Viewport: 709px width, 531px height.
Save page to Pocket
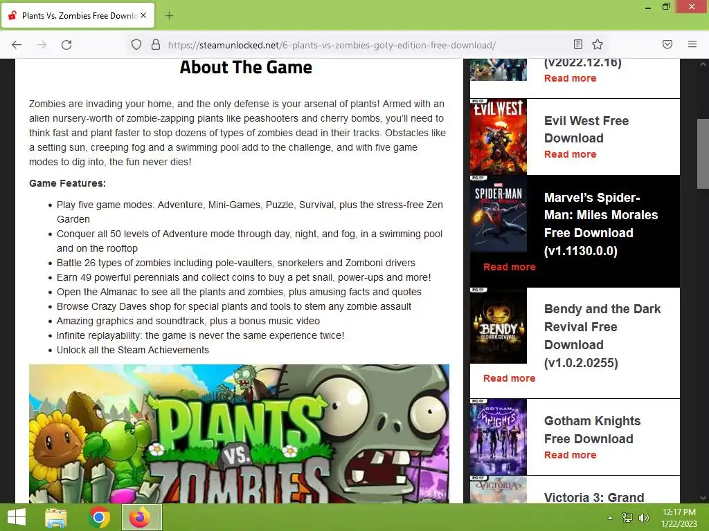667,44
